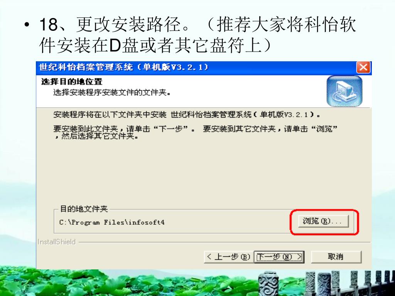Continue with the 下一步(N) button
Viewport: 395px width, 296px height.
[x=279, y=257]
